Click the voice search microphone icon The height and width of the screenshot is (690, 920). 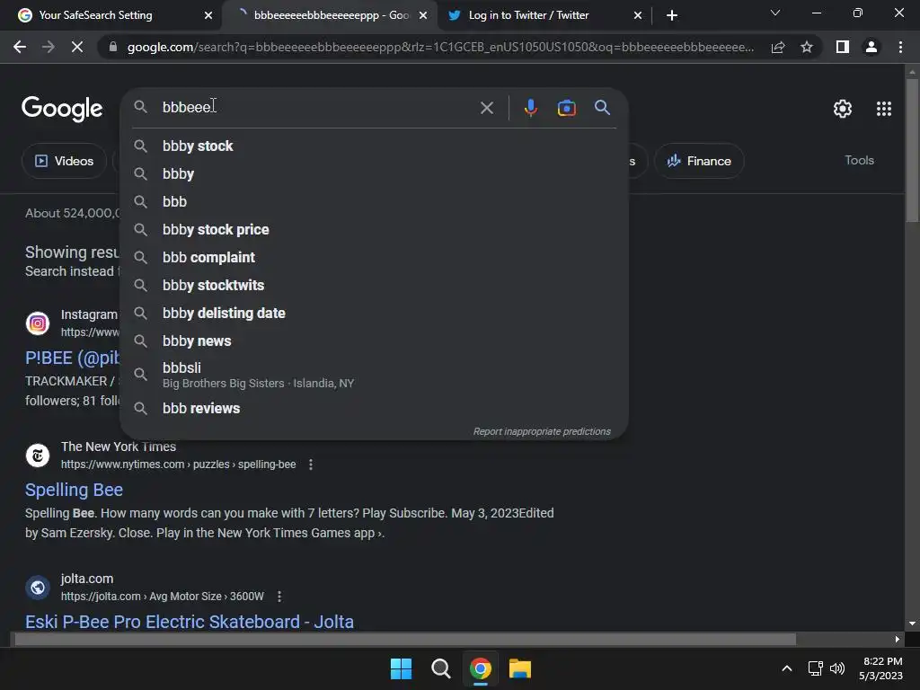click(x=530, y=108)
